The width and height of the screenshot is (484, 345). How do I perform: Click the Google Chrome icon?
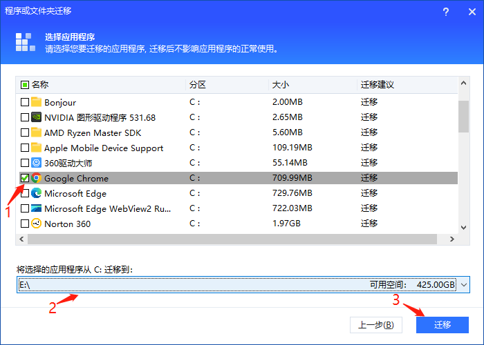37,178
